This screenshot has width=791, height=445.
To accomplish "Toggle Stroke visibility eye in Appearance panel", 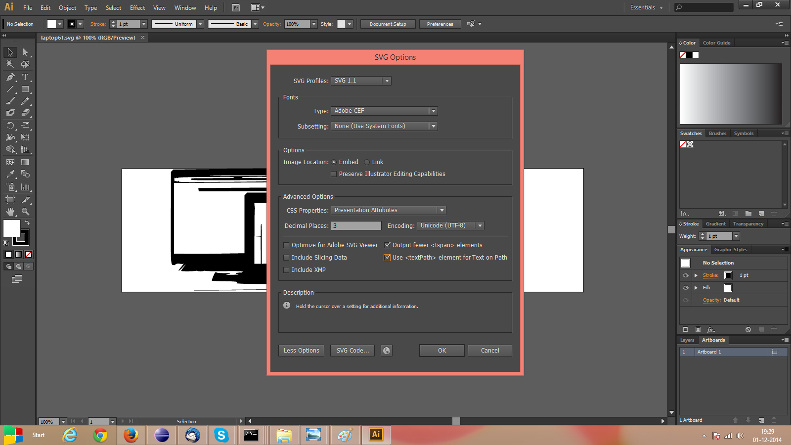I will point(686,275).
